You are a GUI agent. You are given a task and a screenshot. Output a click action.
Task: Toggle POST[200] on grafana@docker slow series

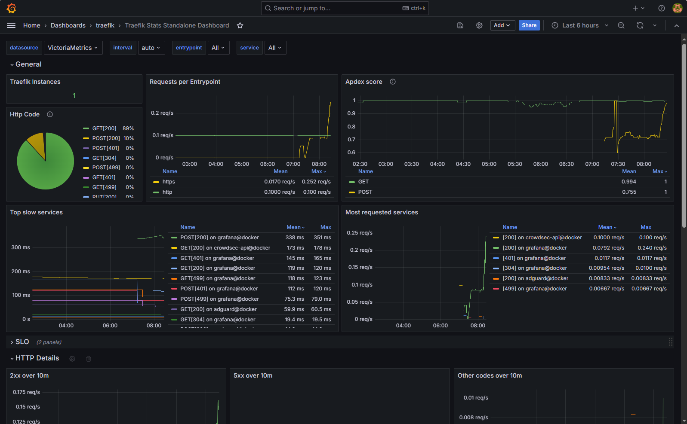[x=219, y=238]
